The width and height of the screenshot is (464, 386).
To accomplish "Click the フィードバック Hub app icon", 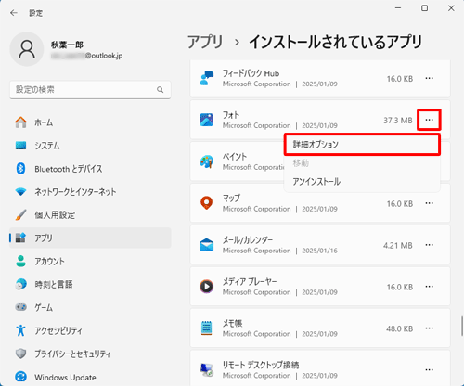I will click(x=206, y=78).
